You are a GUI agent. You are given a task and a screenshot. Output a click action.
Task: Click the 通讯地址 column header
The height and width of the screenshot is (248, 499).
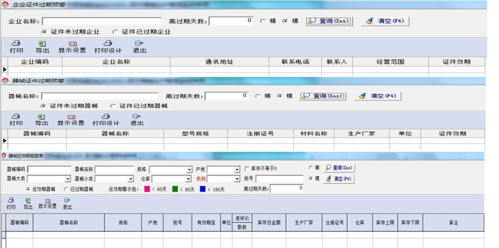(219, 62)
